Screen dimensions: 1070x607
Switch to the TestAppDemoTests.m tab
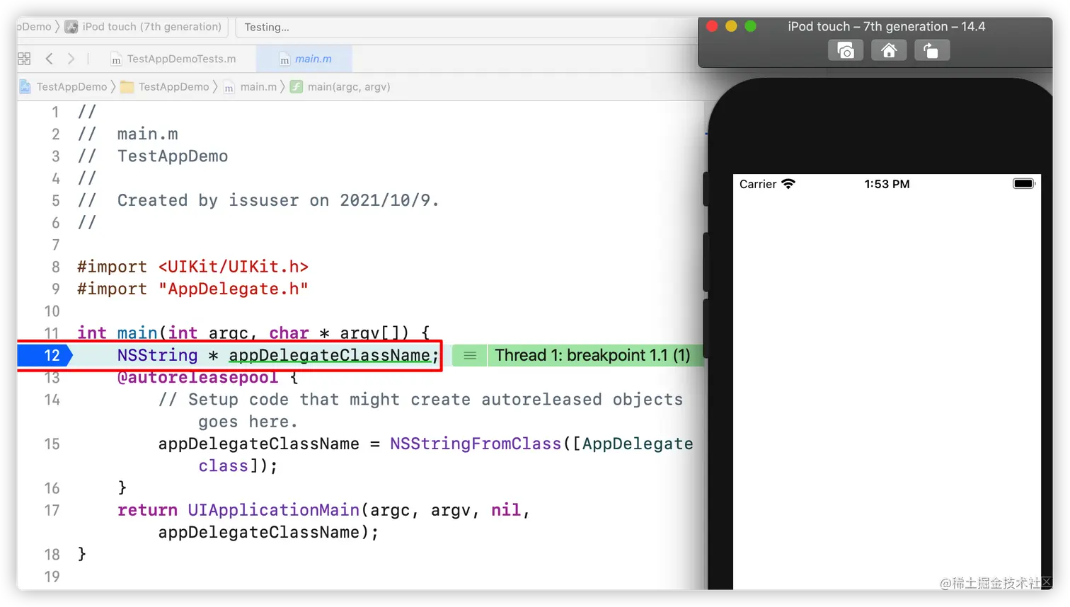(174, 59)
